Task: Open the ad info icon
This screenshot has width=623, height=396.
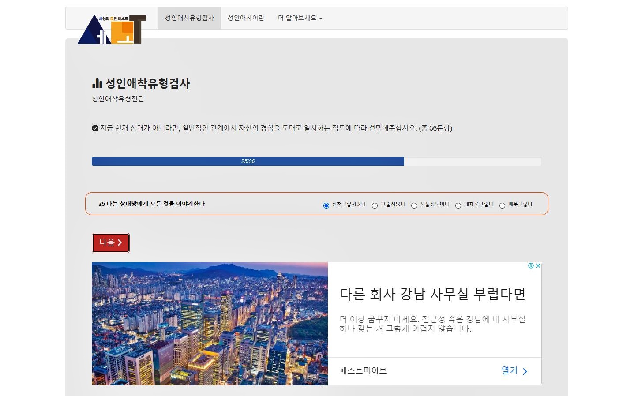Action: [531, 265]
